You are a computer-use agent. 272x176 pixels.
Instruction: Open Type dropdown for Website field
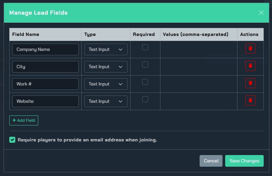[x=106, y=101]
